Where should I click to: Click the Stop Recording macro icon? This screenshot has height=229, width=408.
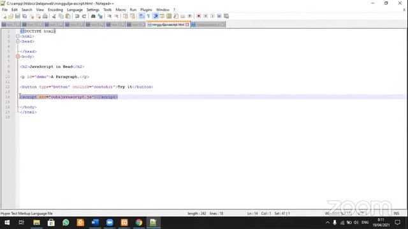click(x=205, y=16)
